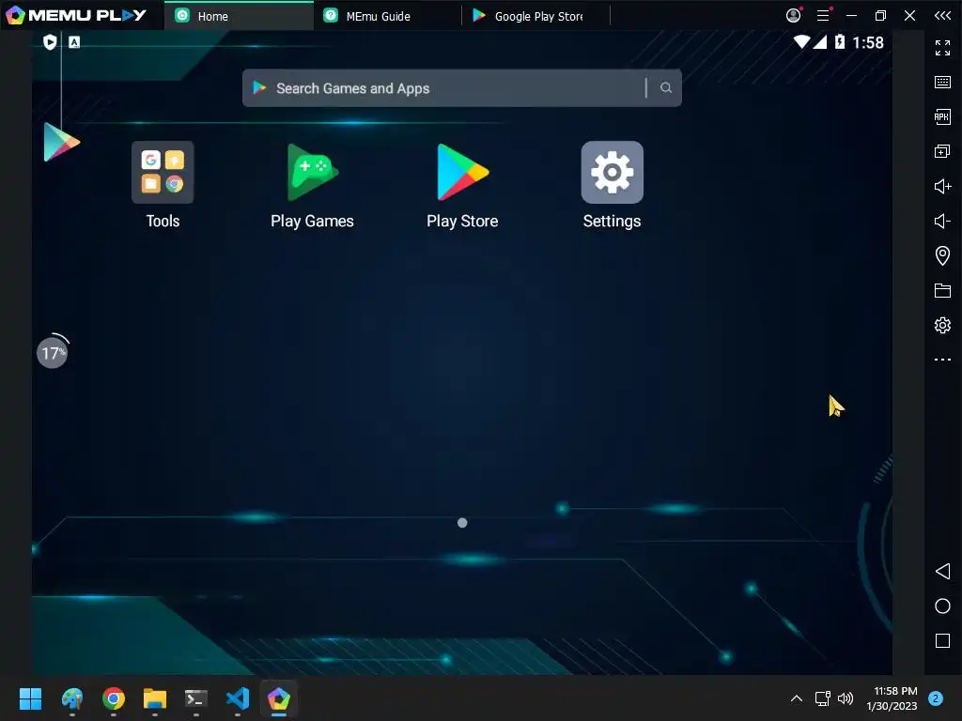Click the MEmu Play logo
This screenshot has width=962, height=721.
pyautogui.click(x=76, y=15)
